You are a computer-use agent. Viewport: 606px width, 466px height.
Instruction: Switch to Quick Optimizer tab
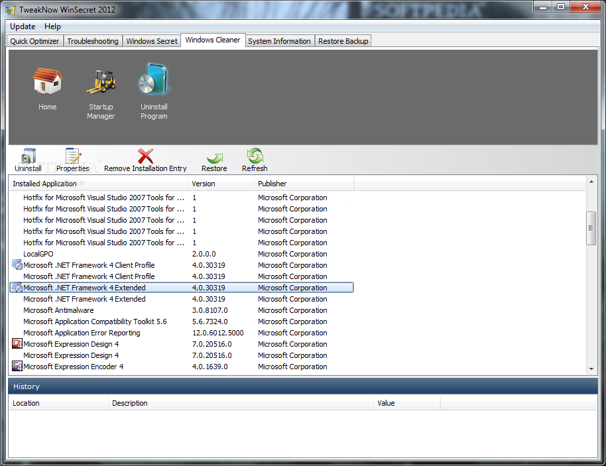34,41
